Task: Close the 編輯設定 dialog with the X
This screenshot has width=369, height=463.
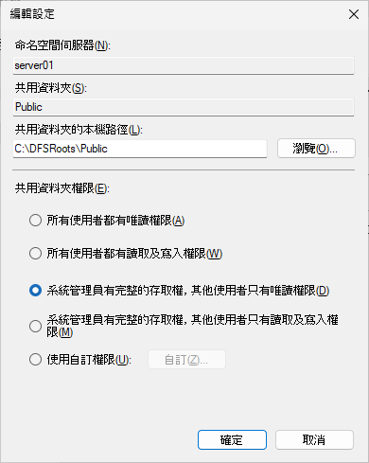Action: pyautogui.click(x=354, y=14)
